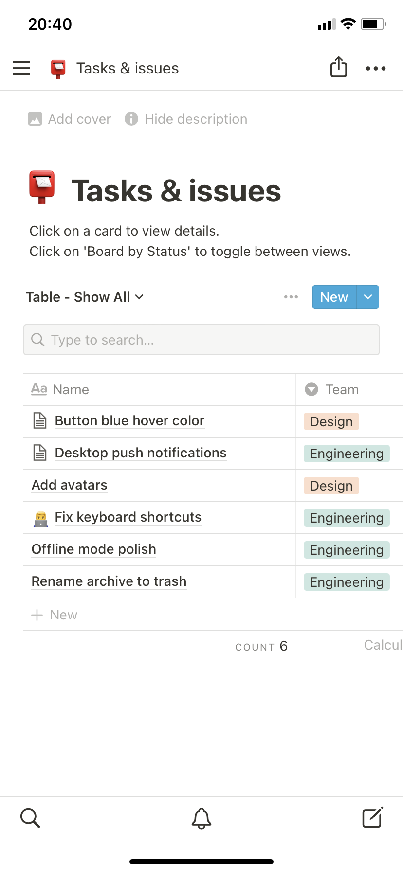Screen dimensions: 403x872
Task: Tap the large postbox page icon
Action: [x=42, y=187]
